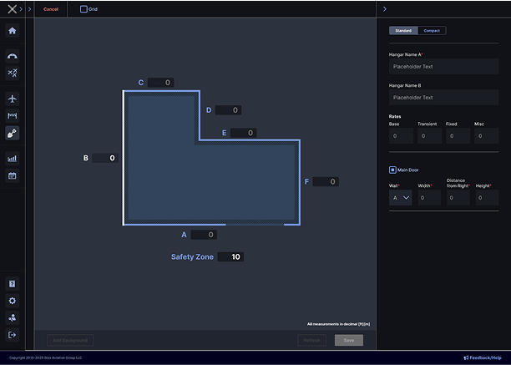Click the Feedback/Help megaphone link
This screenshot has height=365, width=511.
(x=483, y=357)
